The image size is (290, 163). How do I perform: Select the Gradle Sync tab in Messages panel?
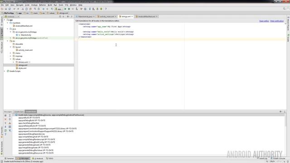point(19,112)
